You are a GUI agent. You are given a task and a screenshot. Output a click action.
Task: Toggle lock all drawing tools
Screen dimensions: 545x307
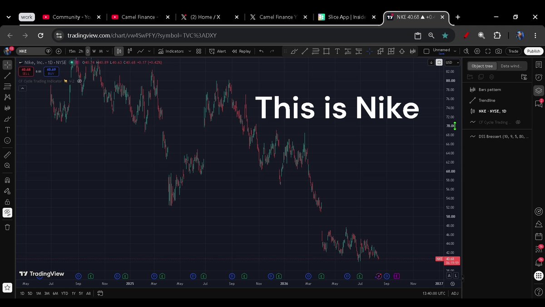point(7,202)
